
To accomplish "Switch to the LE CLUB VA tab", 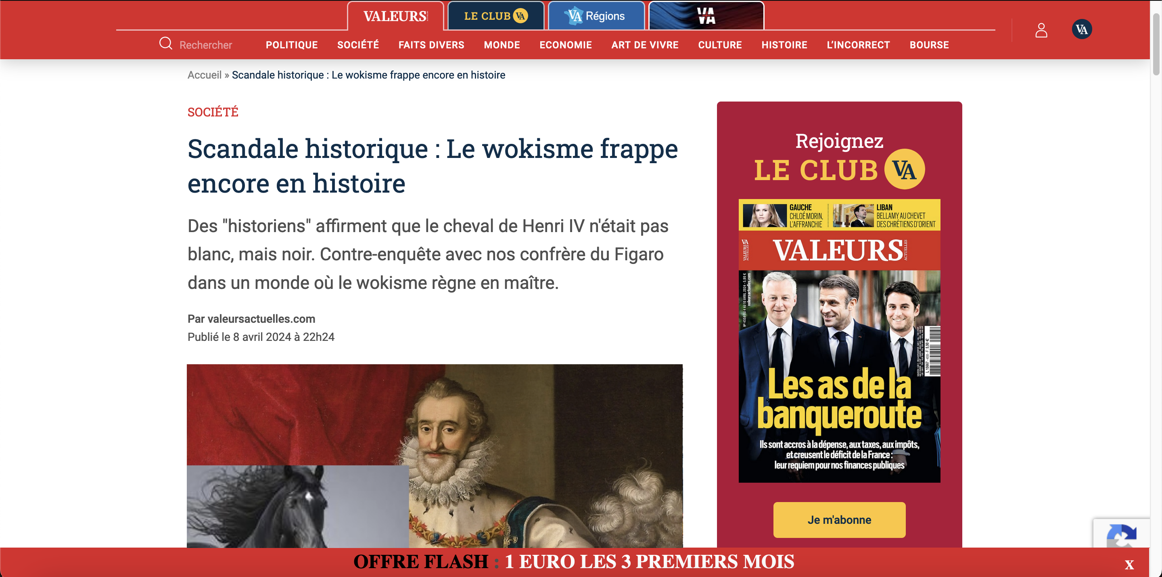I will (496, 16).
